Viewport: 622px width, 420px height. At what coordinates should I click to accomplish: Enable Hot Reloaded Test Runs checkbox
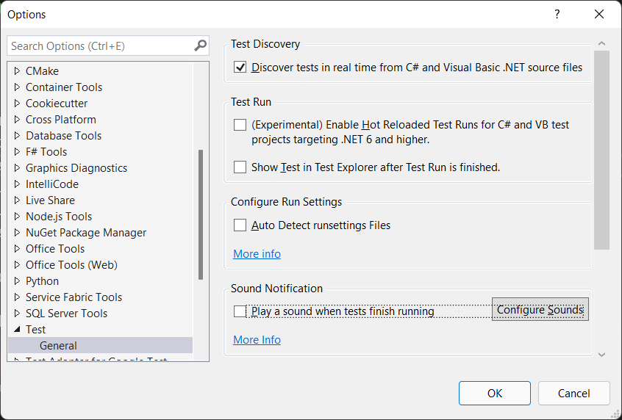[x=240, y=125]
